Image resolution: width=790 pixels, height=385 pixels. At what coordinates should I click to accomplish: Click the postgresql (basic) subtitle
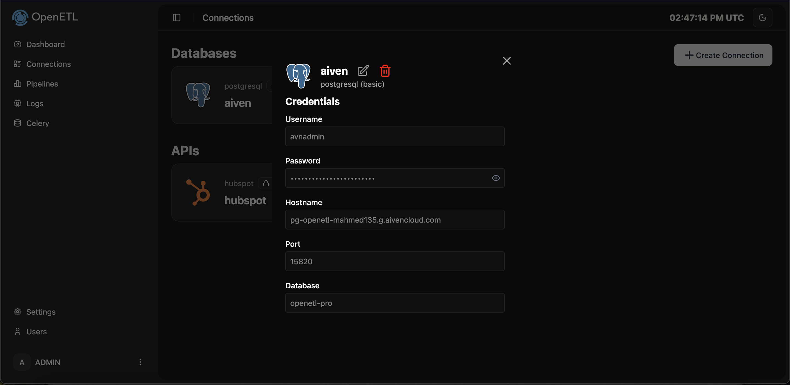[352, 84]
